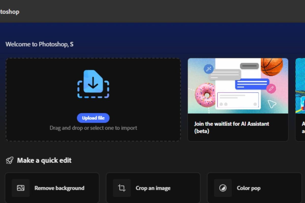Viewport: 305px width, 203px height.
Task: Apply the Color pop quick edit
Action: click(x=248, y=188)
